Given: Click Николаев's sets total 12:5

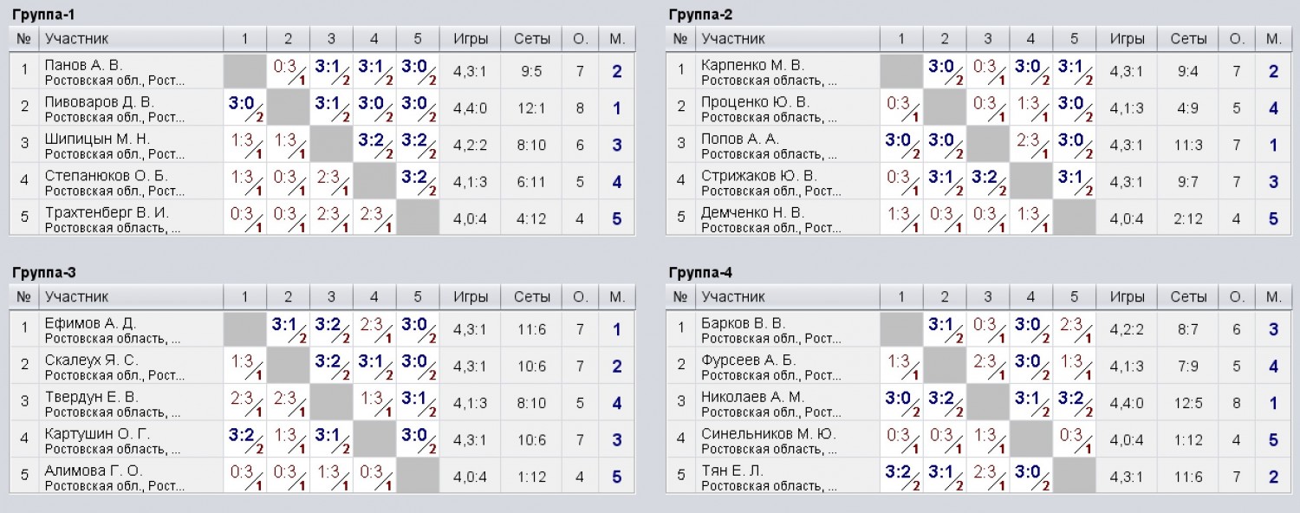Looking at the screenshot, I should (1188, 403).
